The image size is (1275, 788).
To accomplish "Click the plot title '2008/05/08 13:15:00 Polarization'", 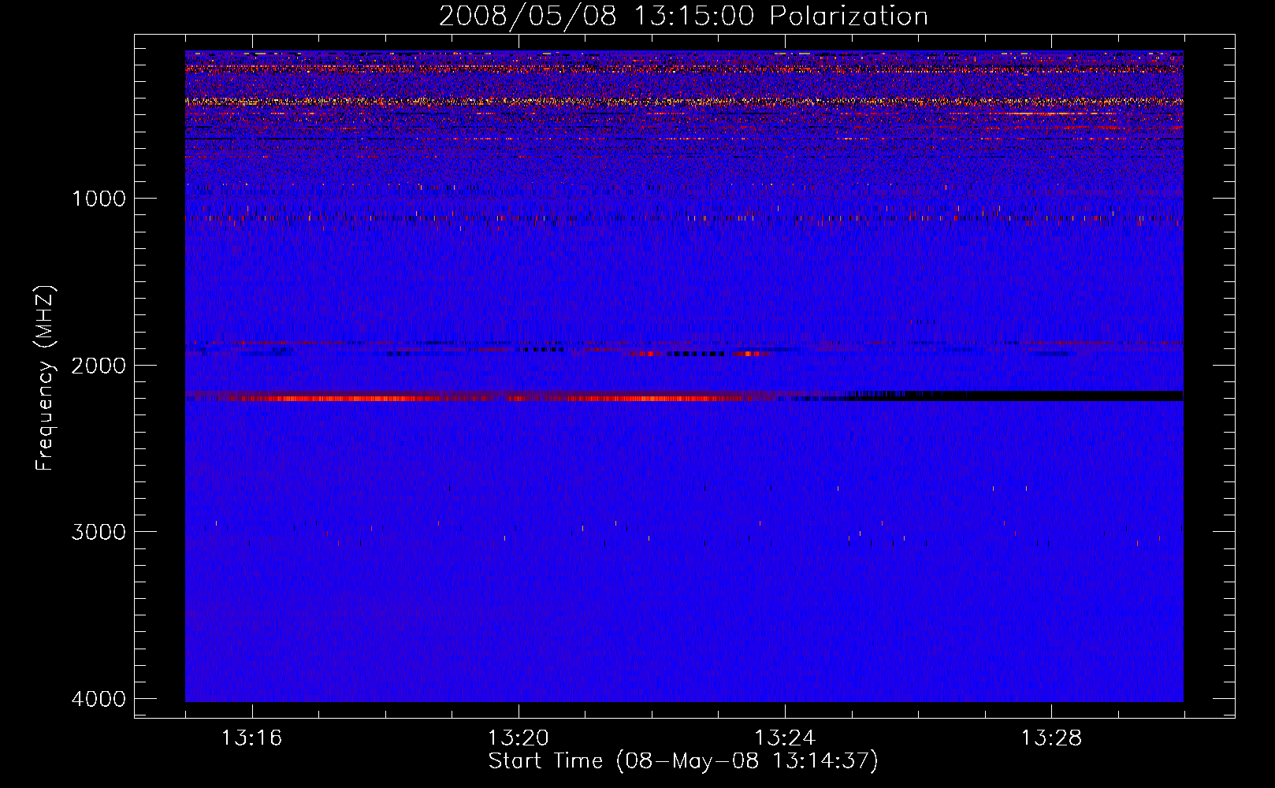I will (x=683, y=16).
